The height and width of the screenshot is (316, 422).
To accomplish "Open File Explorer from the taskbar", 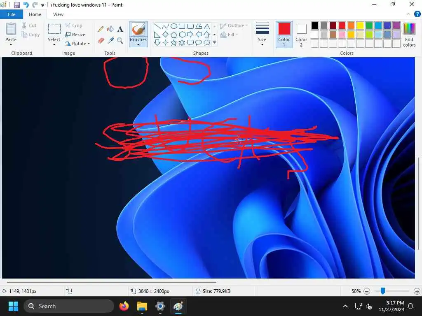I will point(142,306).
